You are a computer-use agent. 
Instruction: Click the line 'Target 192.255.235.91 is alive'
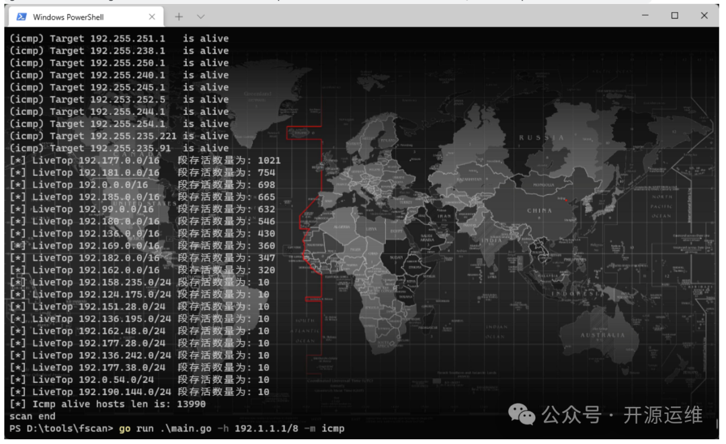pos(119,148)
